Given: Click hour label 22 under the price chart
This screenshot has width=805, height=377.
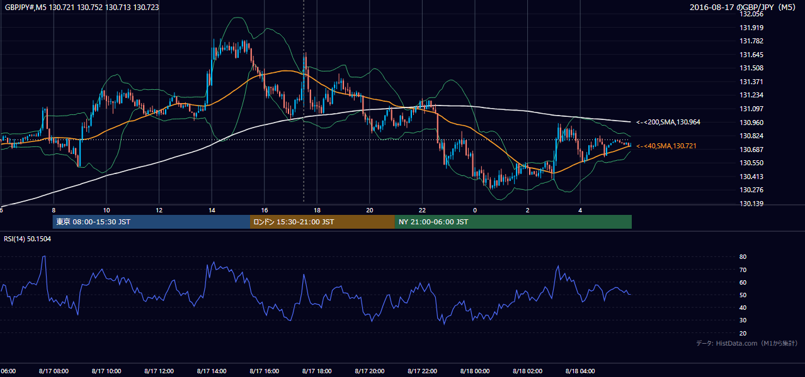Looking at the screenshot, I should click(422, 210).
